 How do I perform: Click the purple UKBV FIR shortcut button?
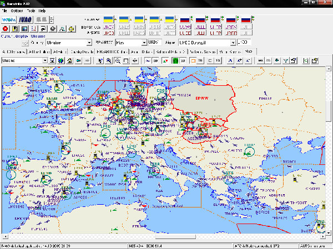click(x=109, y=27)
